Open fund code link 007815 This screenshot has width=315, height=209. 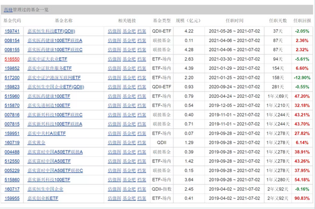point(12,124)
